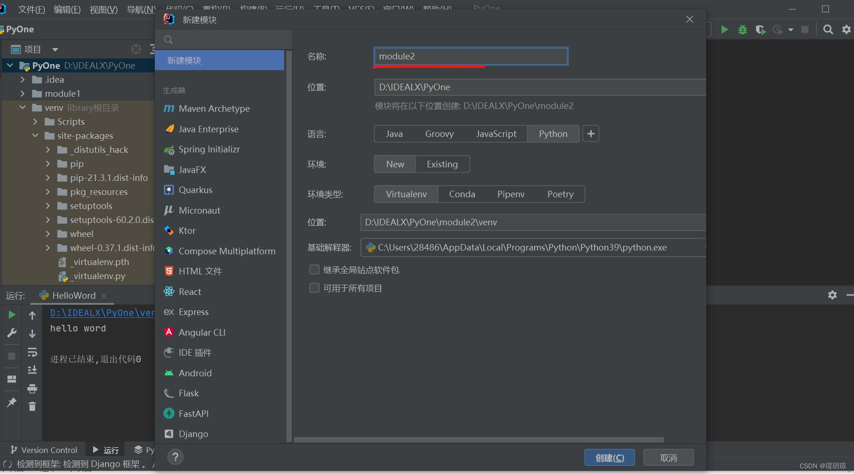
Task: Enable 可用于所有项目 checkbox
Action: 314,288
